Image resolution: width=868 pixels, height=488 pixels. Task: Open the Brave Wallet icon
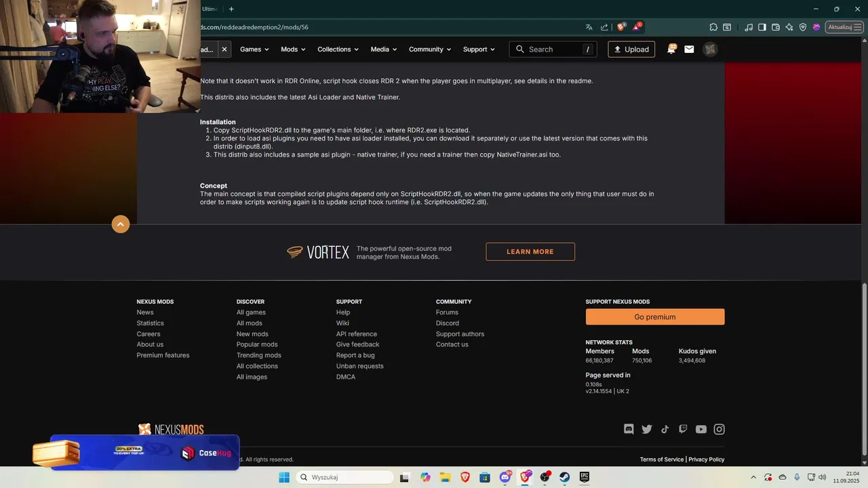point(776,27)
